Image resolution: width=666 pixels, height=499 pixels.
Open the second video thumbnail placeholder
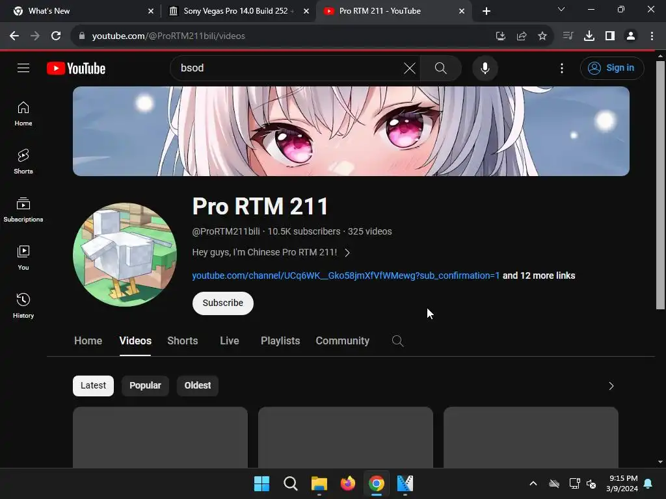[x=345, y=437]
